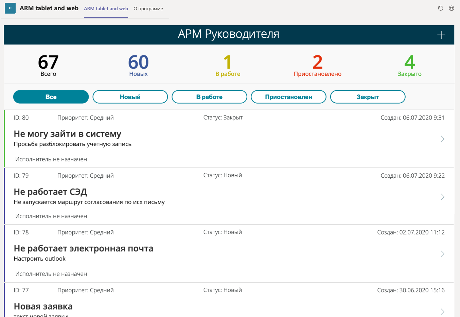Open request titled Не могу зайти в систему
The width and height of the screenshot is (460, 317).
[67, 134]
